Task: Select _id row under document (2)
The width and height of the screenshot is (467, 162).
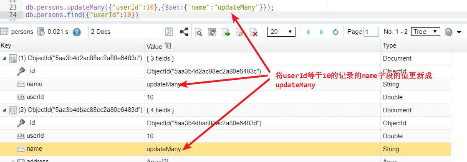Action: pos(225,123)
